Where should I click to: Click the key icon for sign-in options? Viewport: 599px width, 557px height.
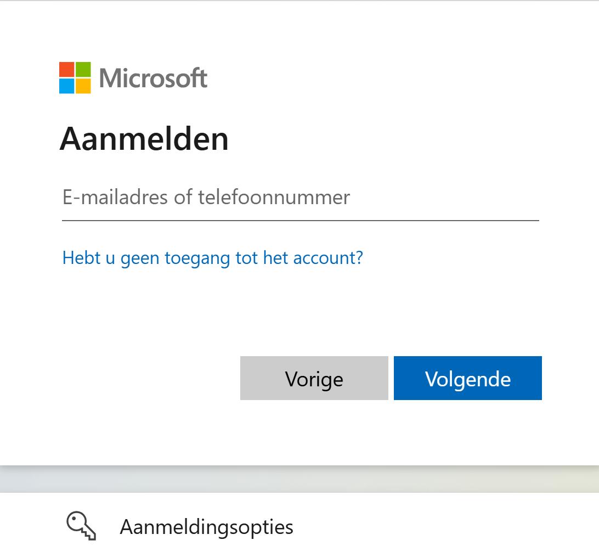[x=81, y=526]
